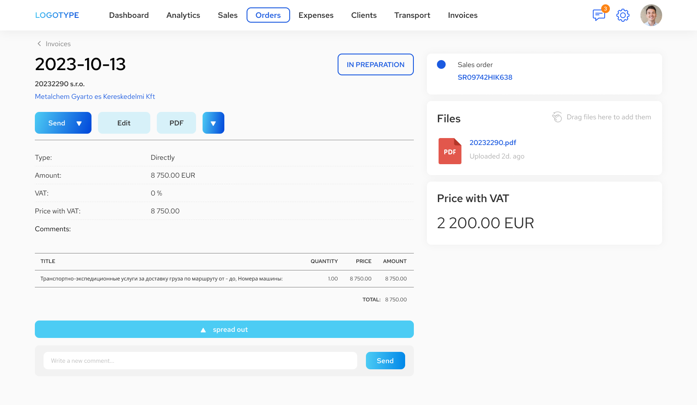Image resolution: width=697 pixels, height=405 pixels.
Task: Click the blue status dot beside Sales order
Action: point(441,64)
